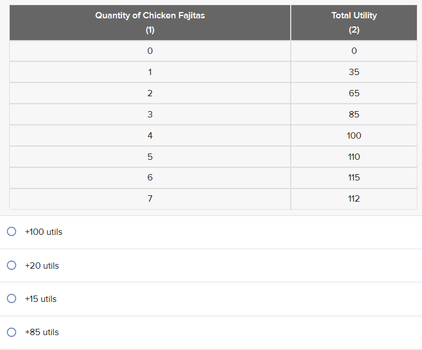Choose the "+20 utils" answer option

[11, 265]
